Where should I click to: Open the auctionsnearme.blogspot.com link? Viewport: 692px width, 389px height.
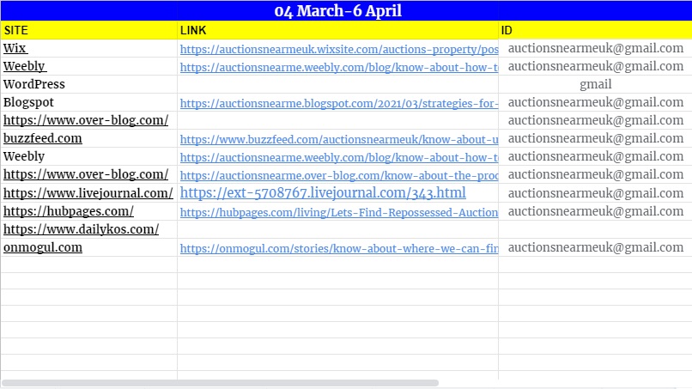click(x=338, y=103)
